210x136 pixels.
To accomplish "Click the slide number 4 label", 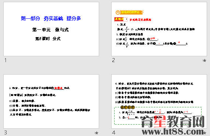I will coord(114,133).
